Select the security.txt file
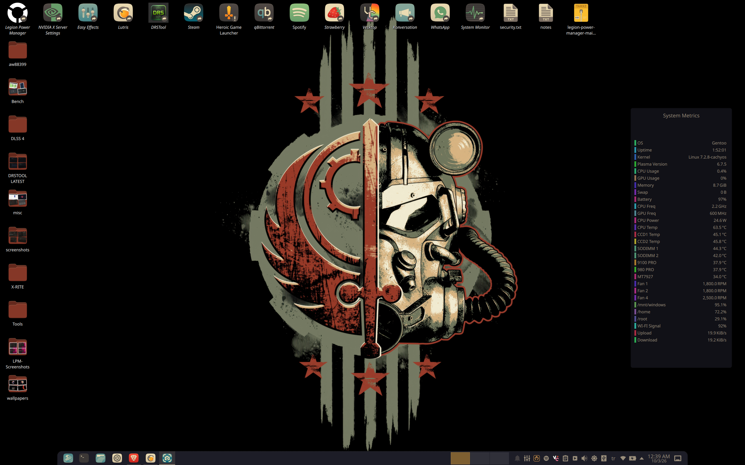 point(510,13)
